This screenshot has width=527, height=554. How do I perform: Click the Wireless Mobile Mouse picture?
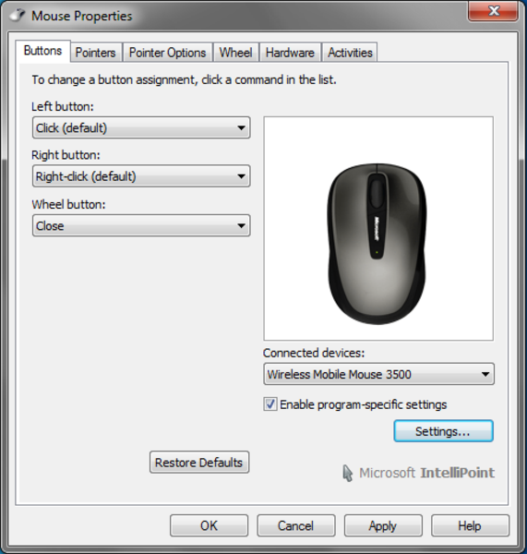[x=377, y=244]
